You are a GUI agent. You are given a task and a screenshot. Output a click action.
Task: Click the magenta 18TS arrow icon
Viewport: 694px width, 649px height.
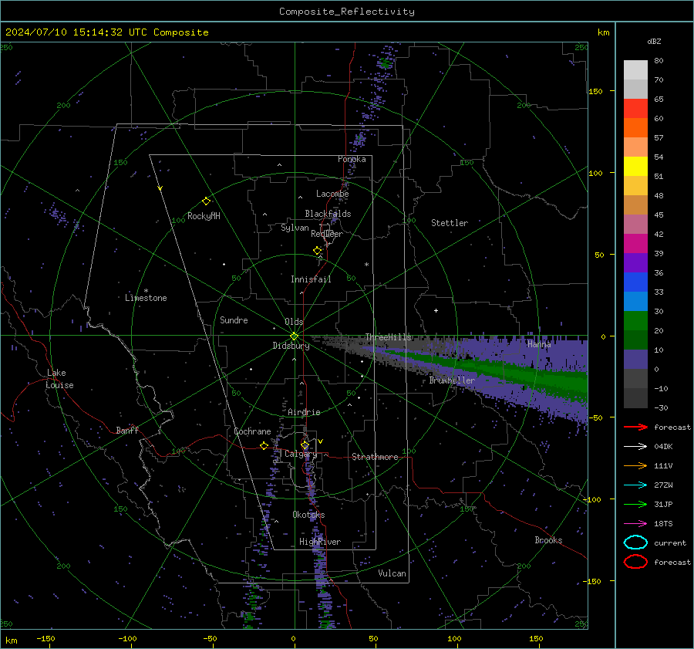pyautogui.click(x=635, y=524)
